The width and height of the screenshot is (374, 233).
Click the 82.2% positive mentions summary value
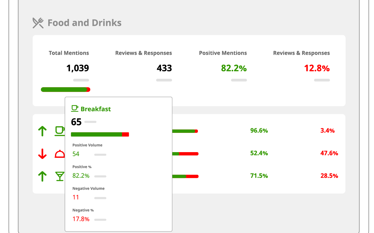tap(234, 68)
